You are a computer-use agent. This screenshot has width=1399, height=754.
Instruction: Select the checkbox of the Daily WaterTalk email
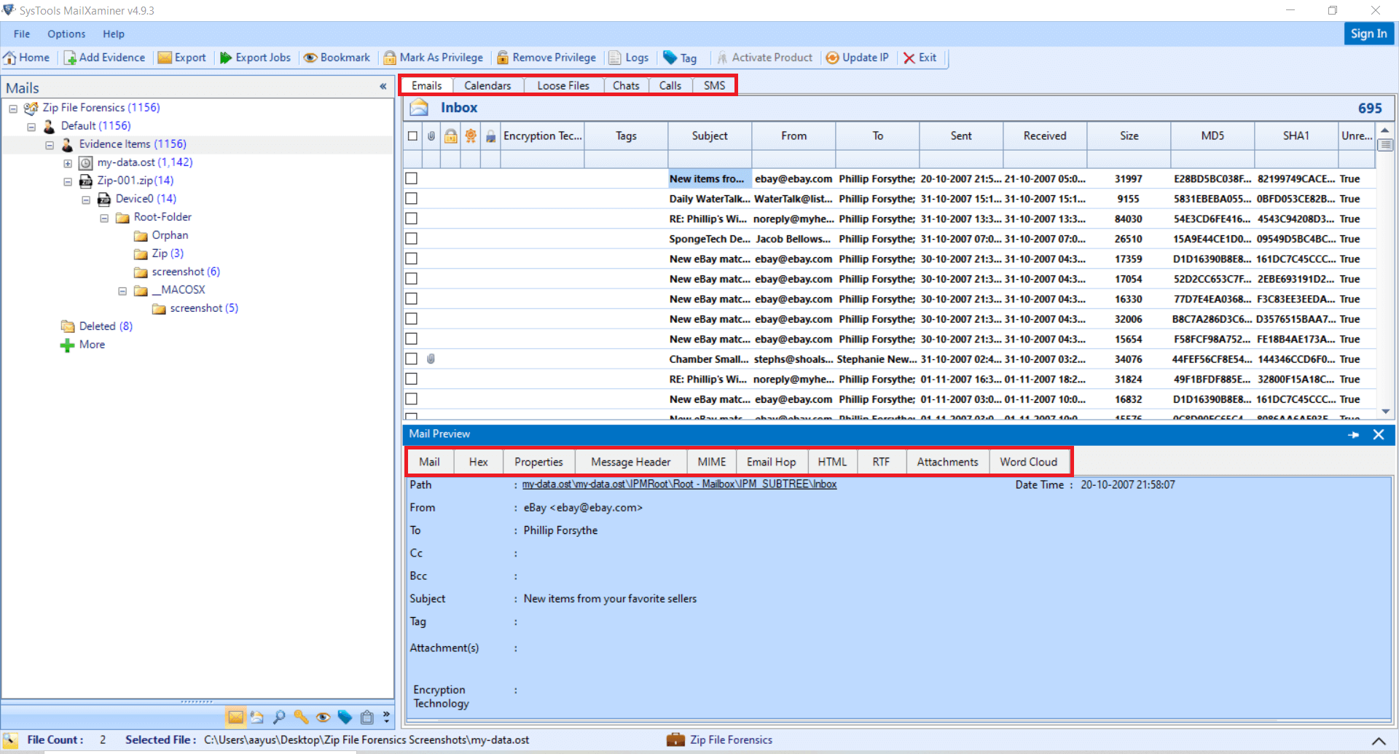click(x=412, y=198)
